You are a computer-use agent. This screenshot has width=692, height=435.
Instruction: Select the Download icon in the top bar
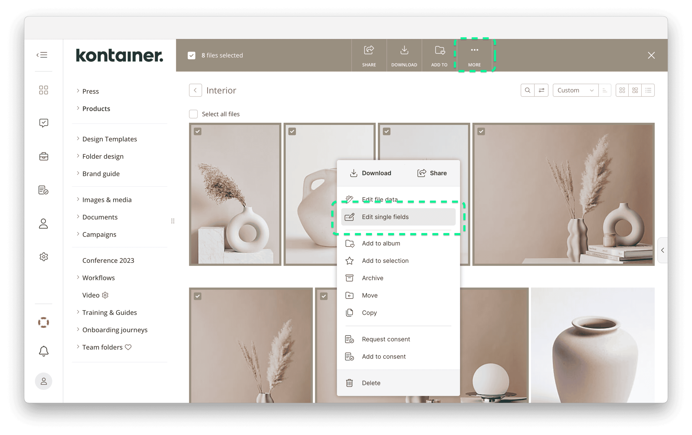click(404, 55)
